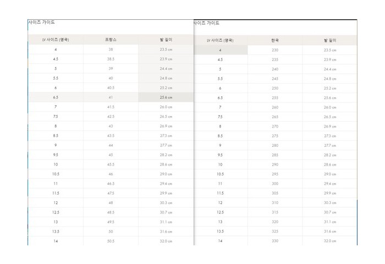Viewport: 385px width, 264px height.
Task: Choose the Korean size 230 cell
Action: tap(275, 50)
